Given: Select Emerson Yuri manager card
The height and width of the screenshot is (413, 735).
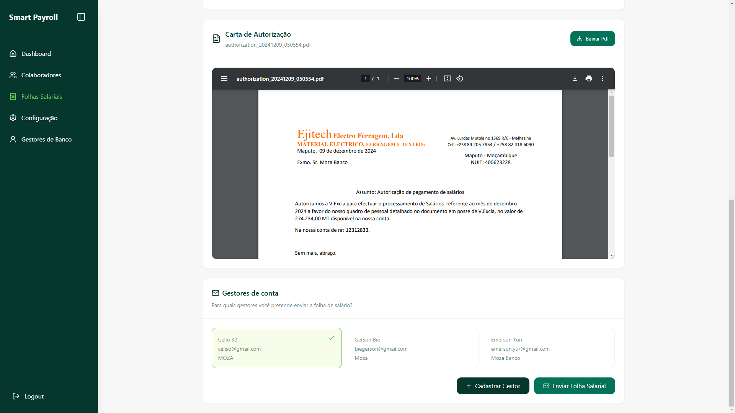Looking at the screenshot, I should pos(549,348).
